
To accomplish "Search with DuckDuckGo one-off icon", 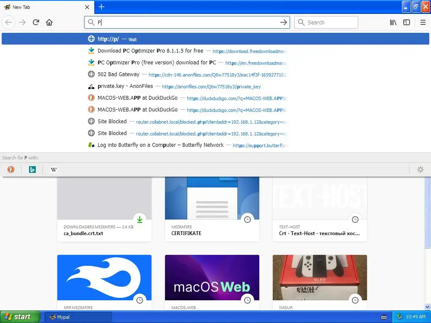I will click(11, 169).
